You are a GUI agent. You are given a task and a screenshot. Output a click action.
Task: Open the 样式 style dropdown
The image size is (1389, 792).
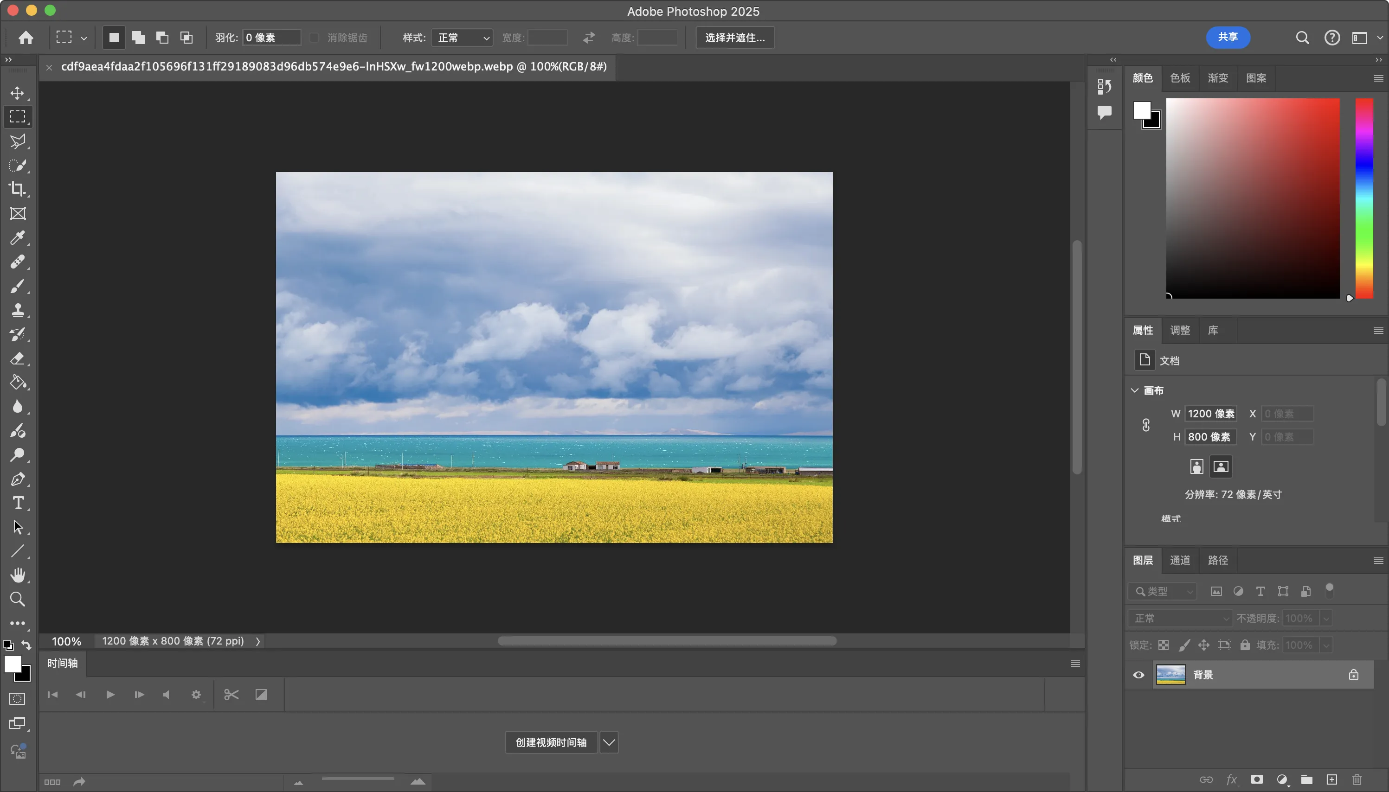pyautogui.click(x=462, y=38)
